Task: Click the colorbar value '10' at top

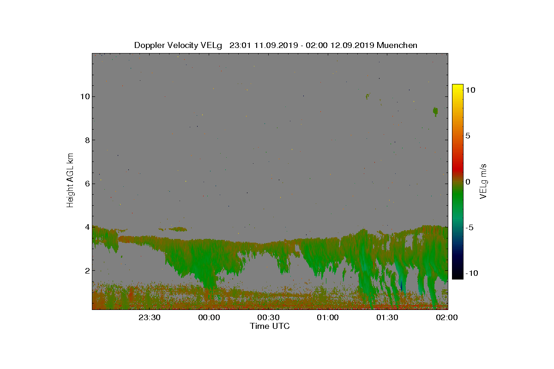Action: pyautogui.click(x=470, y=90)
